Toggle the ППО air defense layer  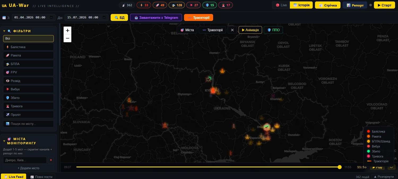273,30
